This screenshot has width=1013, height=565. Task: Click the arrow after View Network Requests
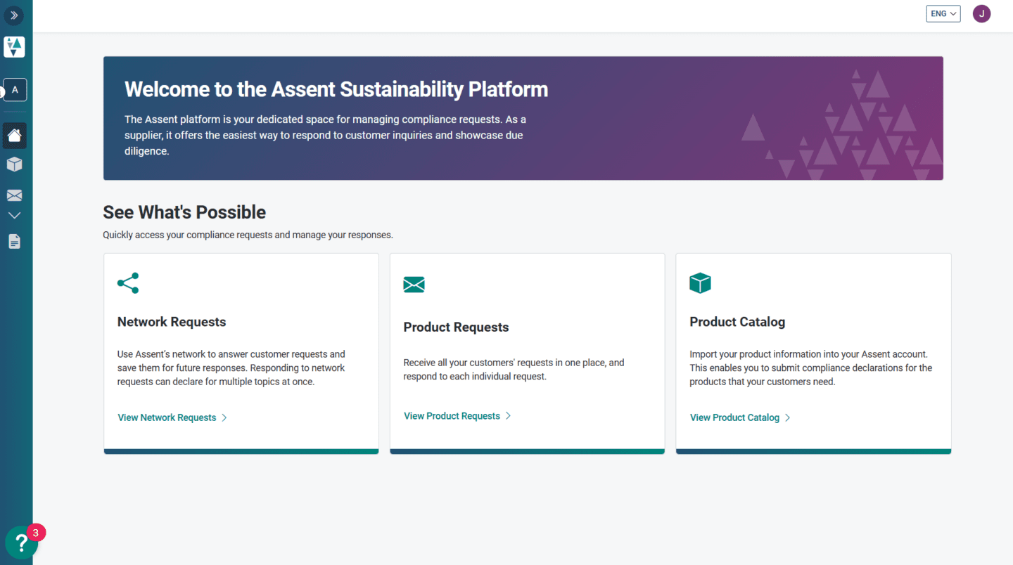click(224, 417)
